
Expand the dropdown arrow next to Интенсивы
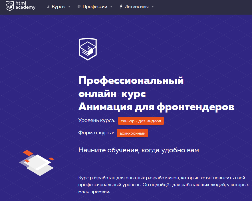pos(153,7)
